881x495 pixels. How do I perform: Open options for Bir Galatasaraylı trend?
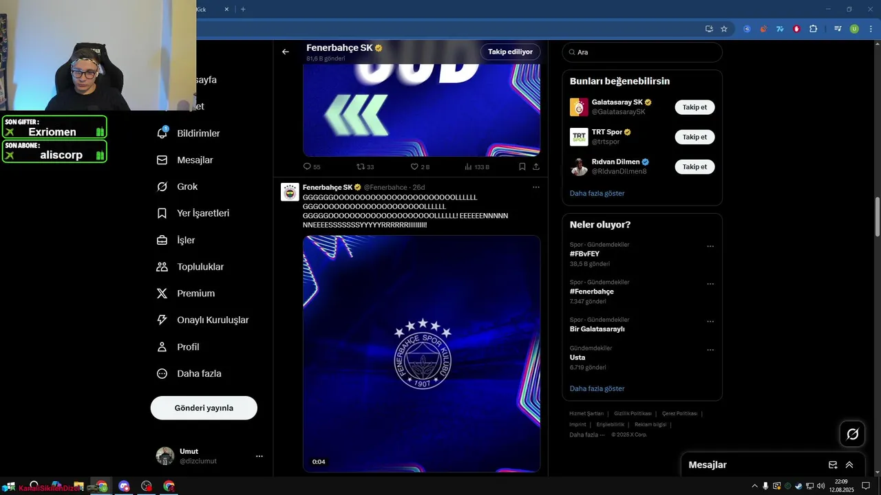point(710,321)
